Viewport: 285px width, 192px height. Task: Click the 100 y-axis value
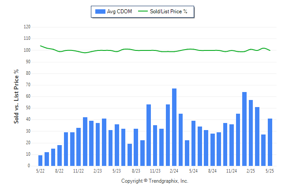coord(27,50)
